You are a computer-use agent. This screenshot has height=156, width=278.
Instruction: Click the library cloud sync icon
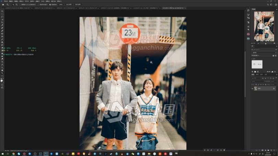[272, 72]
